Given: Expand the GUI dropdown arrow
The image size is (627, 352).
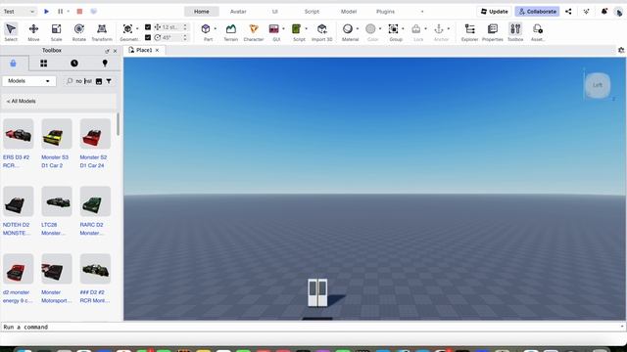Looking at the screenshot, I should (x=283, y=28).
